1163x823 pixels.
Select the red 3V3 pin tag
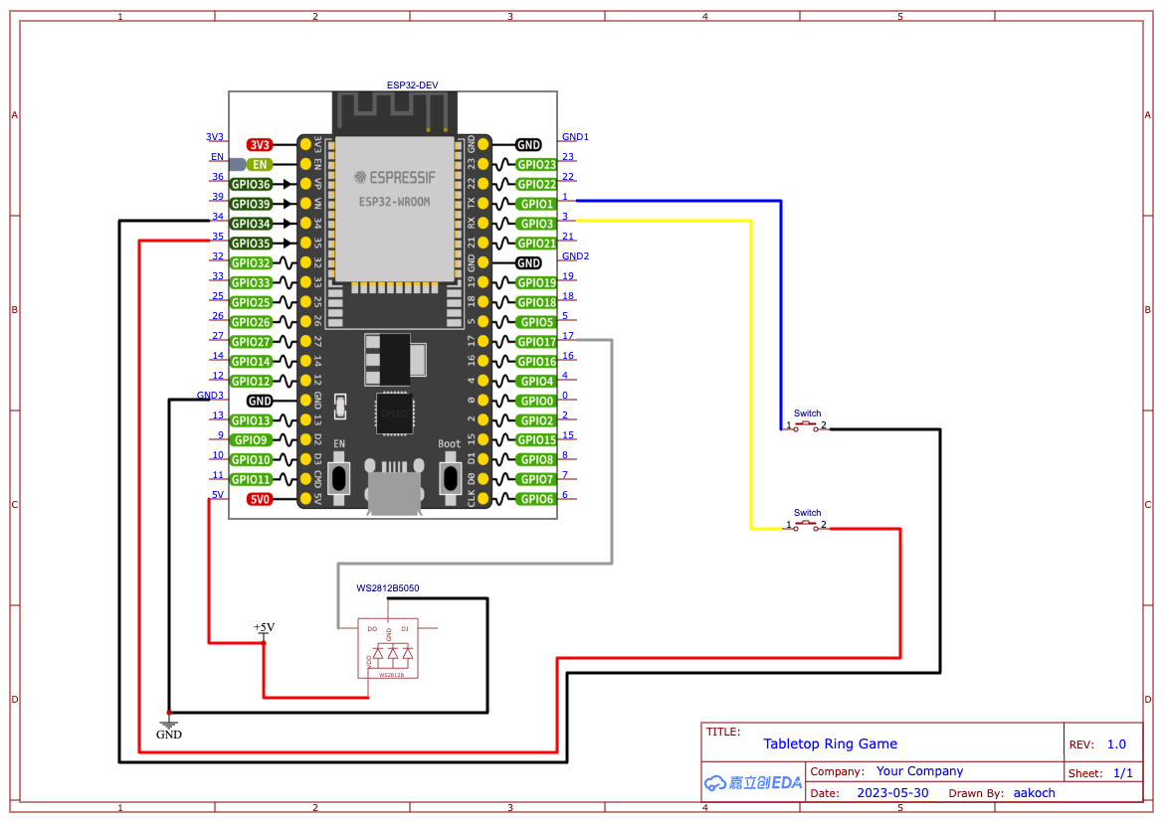(260, 145)
